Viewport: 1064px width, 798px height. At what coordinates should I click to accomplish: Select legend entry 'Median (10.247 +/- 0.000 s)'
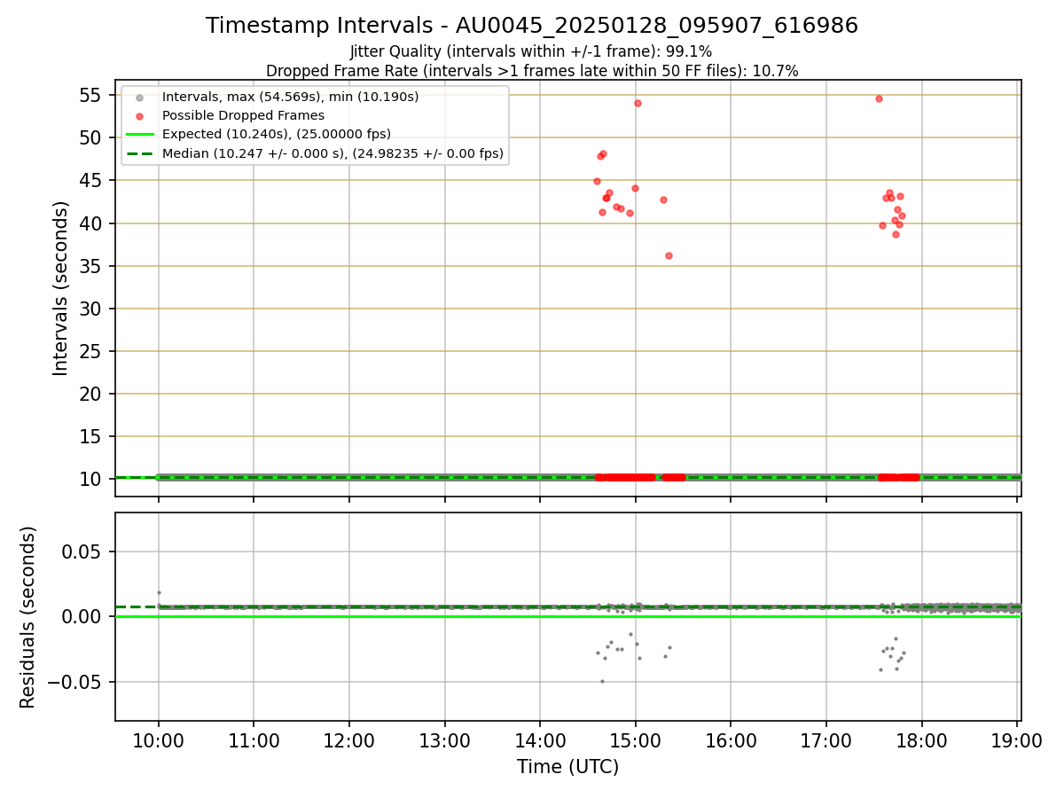pos(332,153)
